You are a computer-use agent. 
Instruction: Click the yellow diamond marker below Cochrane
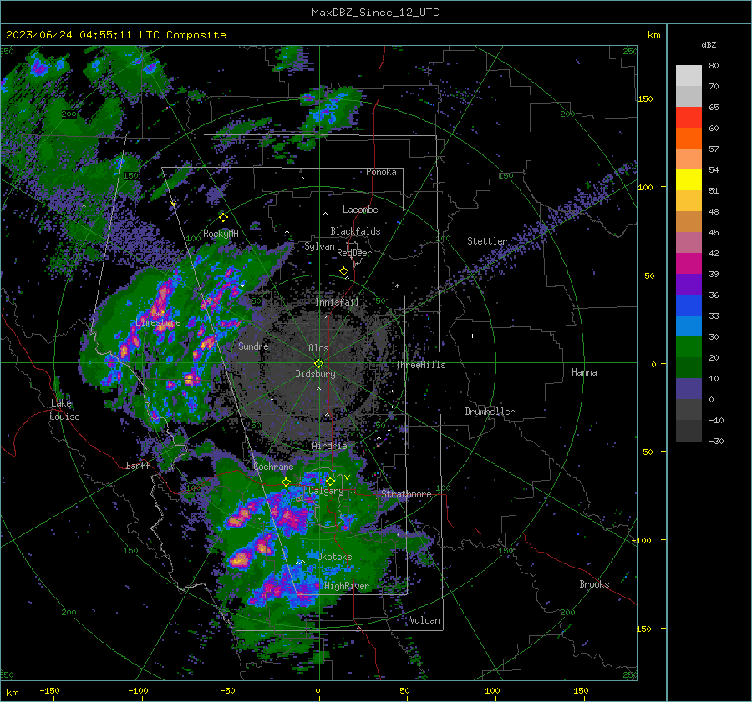click(x=286, y=482)
